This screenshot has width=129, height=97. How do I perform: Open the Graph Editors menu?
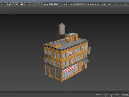click(x=6, y=2)
